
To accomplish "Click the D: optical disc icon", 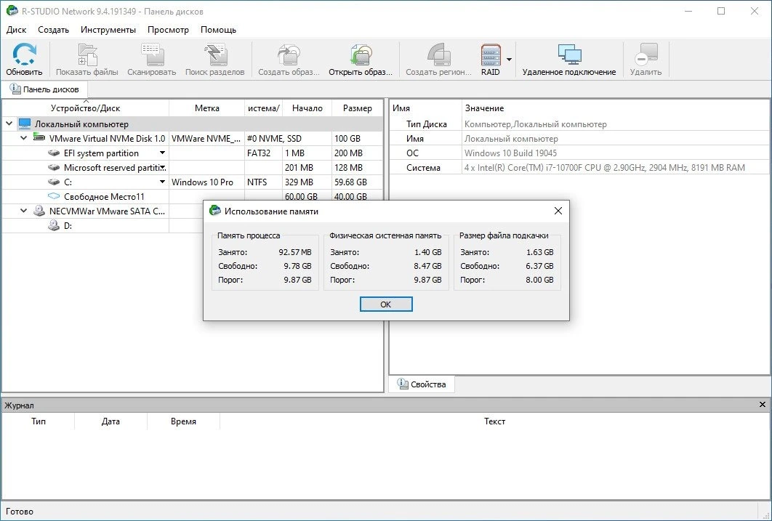I will (x=54, y=225).
